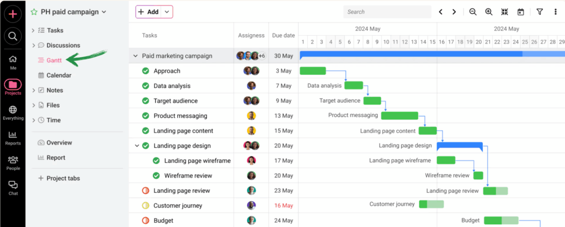Toggle completion check on Landing page content
Screen dimensions: 565x227
point(146,131)
